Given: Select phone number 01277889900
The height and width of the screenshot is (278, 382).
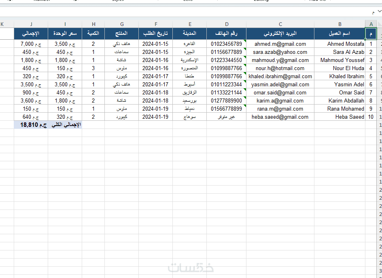Looking at the screenshot, I should pyautogui.click(x=227, y=101).
